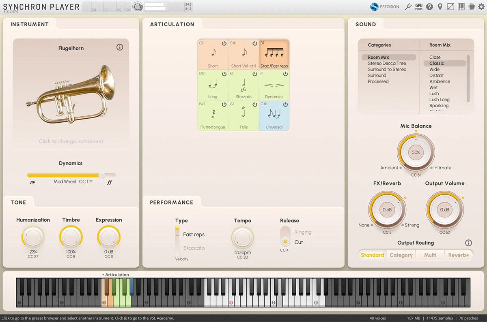Click the Flugelhorn info icon

[120, 47]
